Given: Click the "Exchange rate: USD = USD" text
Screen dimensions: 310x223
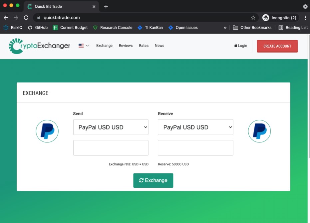Looking at the screenshot, I should 129,164.
